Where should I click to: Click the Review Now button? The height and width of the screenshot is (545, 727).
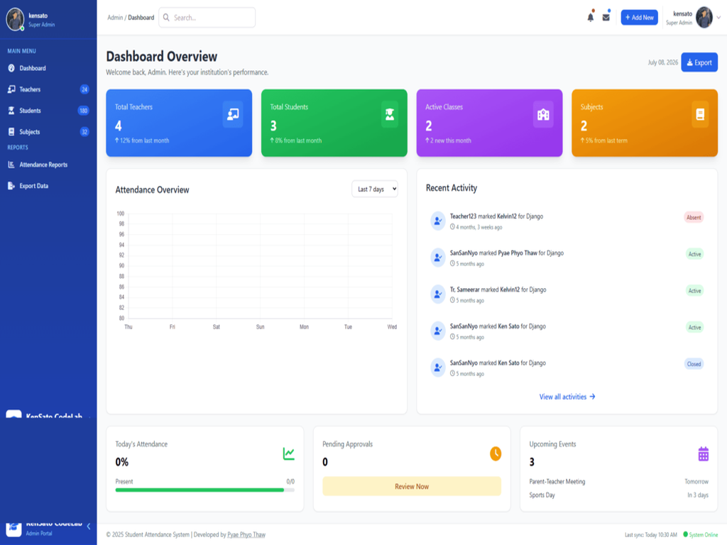pos(412,487)
